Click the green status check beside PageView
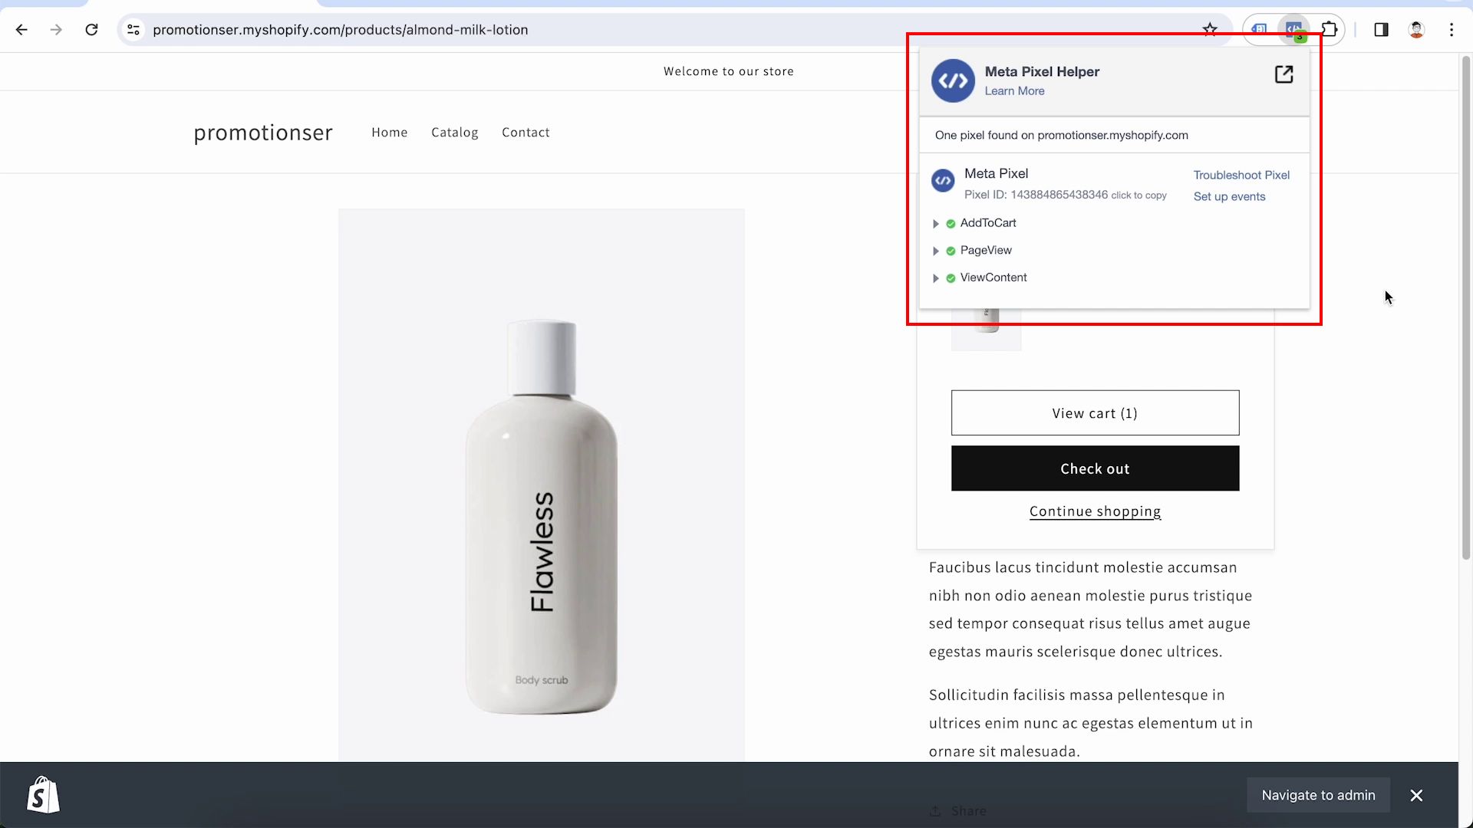The image size is (1473, 828). (x=951, y=251)
